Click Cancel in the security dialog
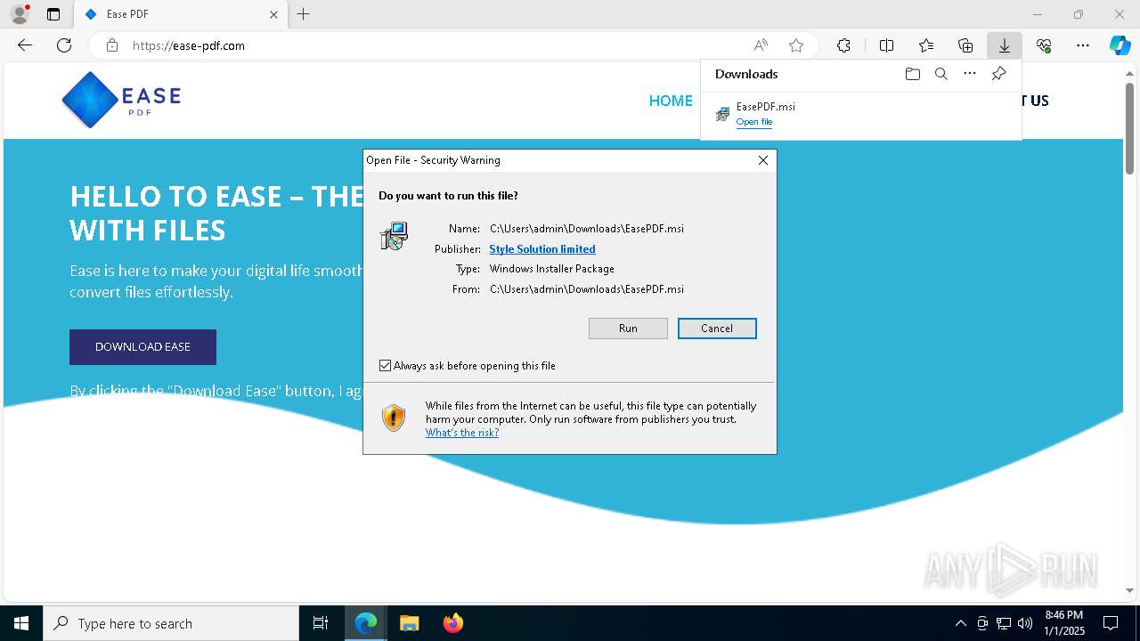Screen dimensions: 1140x641 [717, 329]
